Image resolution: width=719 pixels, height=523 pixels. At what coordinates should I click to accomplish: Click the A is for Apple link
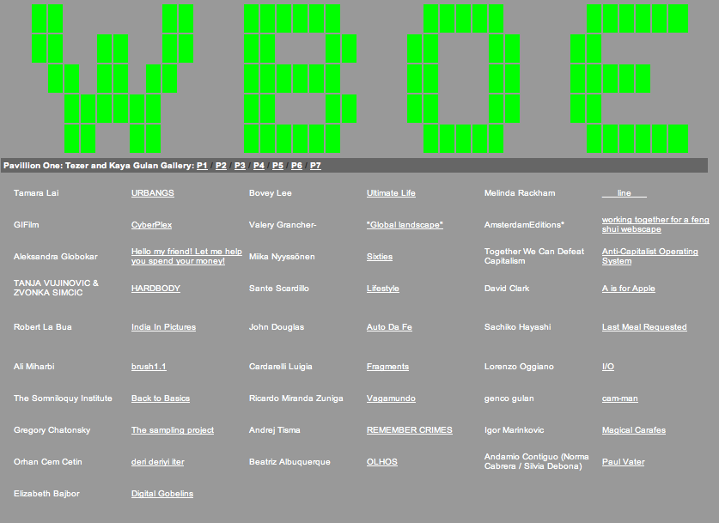coord(628,289)
